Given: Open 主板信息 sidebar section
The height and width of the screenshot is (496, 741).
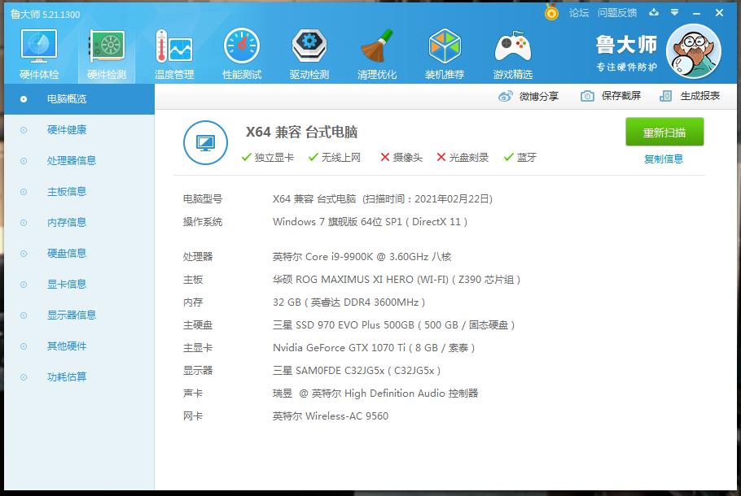Looking at the screenshot, I should (80, 192).
